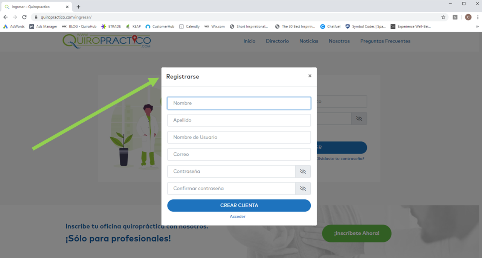Open the Preguntas Frecuentes menu item

tap(385, 41)
